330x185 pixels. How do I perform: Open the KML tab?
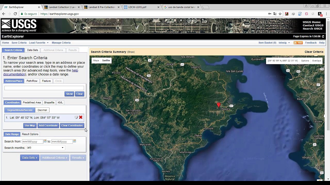[x=60, y=103]
